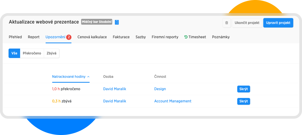Go to the Cenová kalkulace tab
The height and width of the screenshot is (135, 302).
[x=92, y=37]
